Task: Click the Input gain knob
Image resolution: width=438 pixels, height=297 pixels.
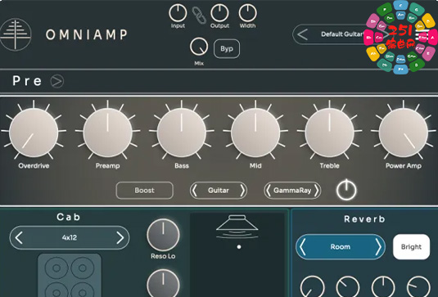Action: [x=178, y=13]
